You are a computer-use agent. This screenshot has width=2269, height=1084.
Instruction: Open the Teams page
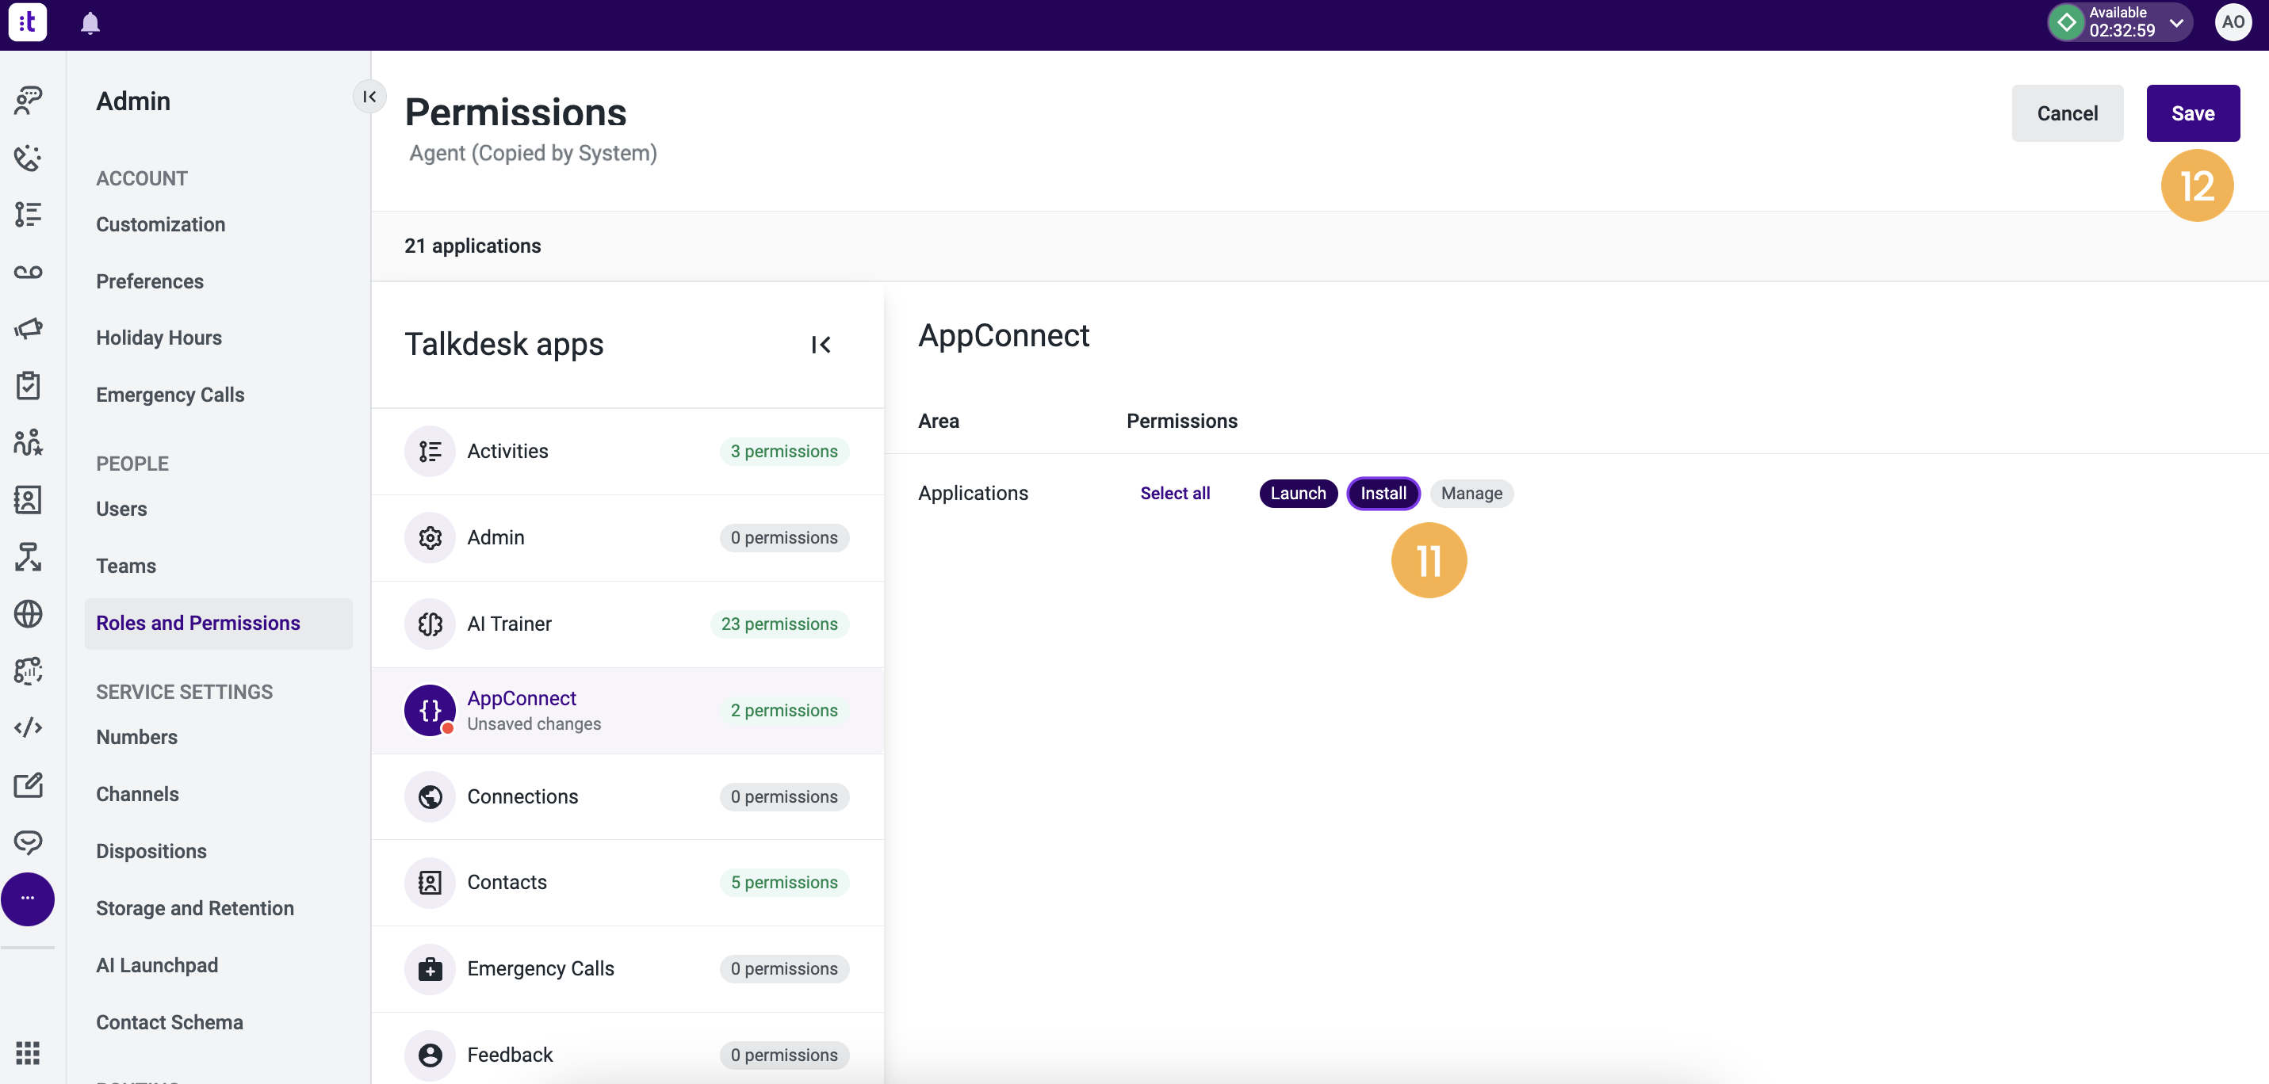click(126, 567)
